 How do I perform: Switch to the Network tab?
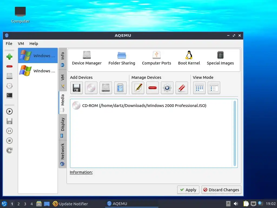[62, 154]
